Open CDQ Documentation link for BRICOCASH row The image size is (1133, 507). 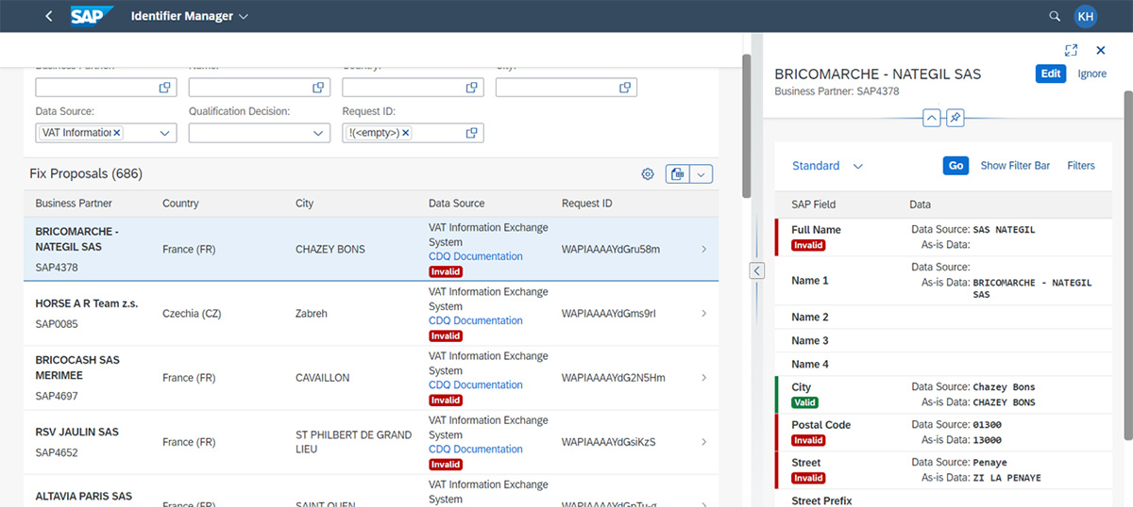coord(475,384)
